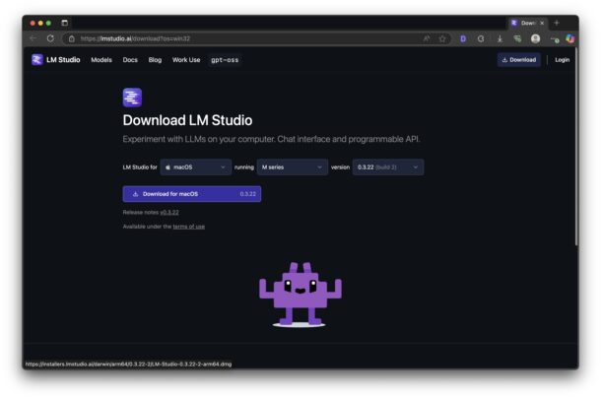The width and height of the screenshot is (601, 399).
Task: Click the page vertical scrollbar
Action: pos(576,147)
